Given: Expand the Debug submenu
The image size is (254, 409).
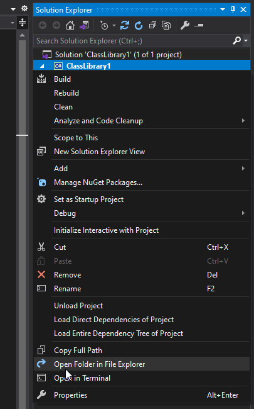Looking at the screenshot, I should (142, 213).
